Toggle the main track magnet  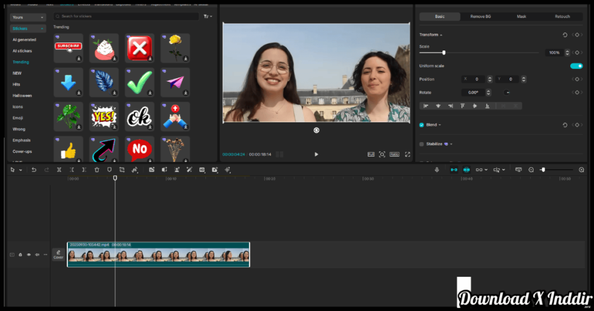pos(454,170)
